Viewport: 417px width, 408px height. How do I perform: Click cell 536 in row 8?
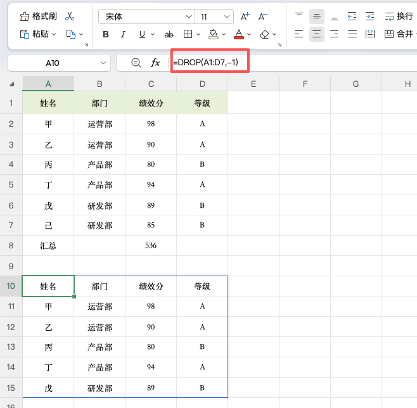tap(151, 246)
